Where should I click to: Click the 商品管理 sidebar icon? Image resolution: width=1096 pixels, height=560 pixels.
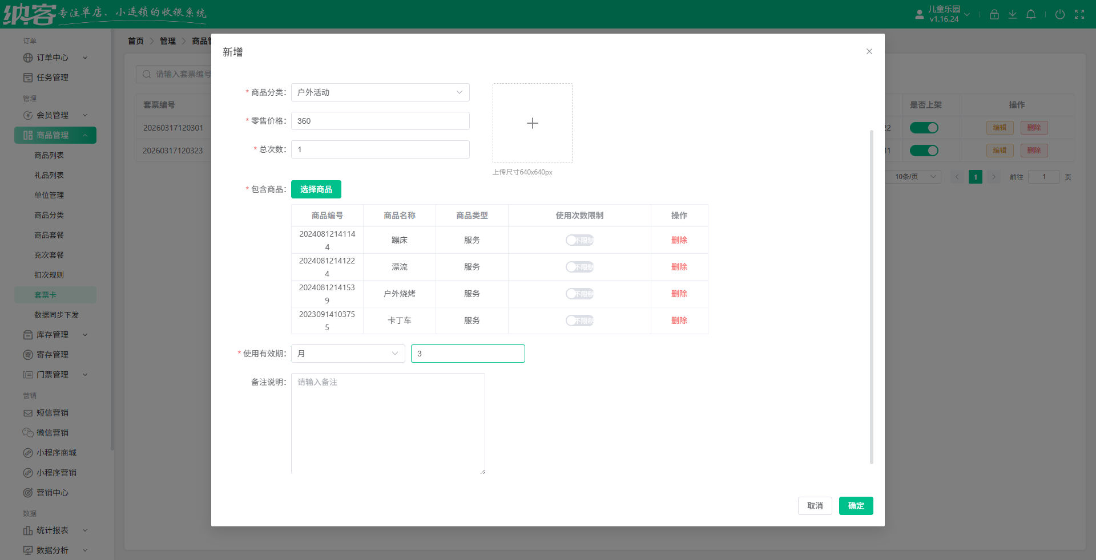coord(28,135)
